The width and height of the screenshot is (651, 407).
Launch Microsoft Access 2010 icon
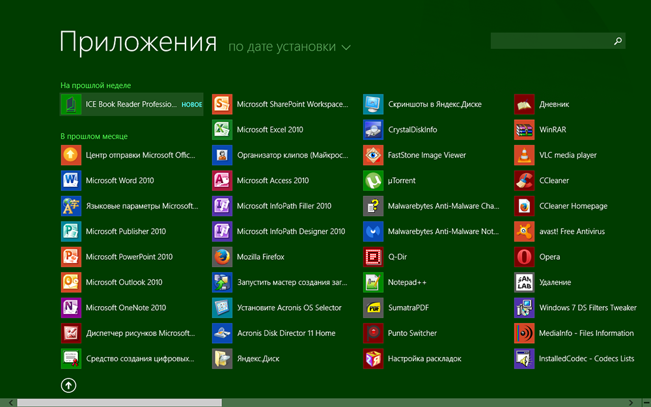(222, 180)
